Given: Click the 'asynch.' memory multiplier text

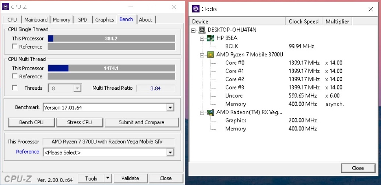Looking at the screenshot, I should tap(335, 104).
